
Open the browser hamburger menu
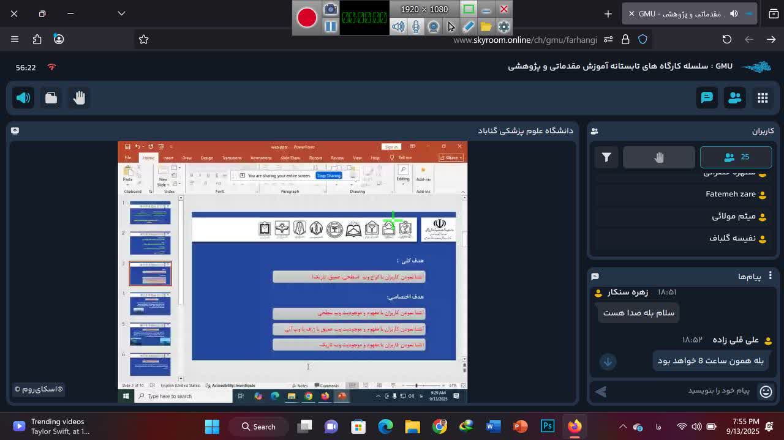[x=15, y=39]
